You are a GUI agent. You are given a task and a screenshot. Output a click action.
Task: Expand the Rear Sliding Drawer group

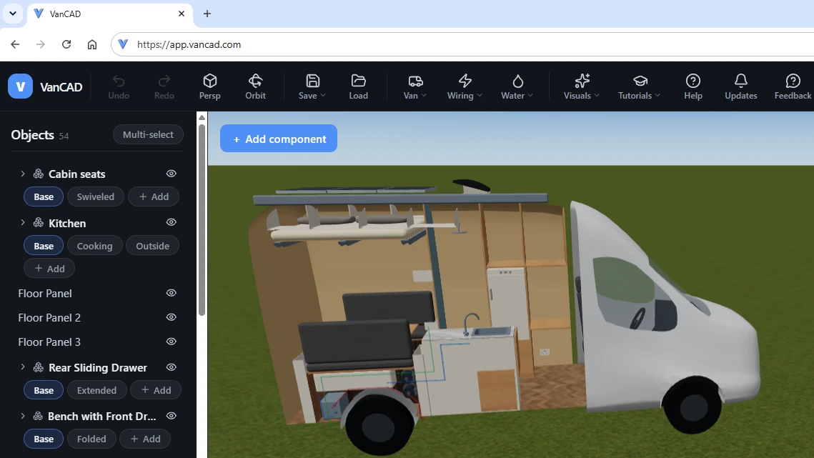[23, 367]
